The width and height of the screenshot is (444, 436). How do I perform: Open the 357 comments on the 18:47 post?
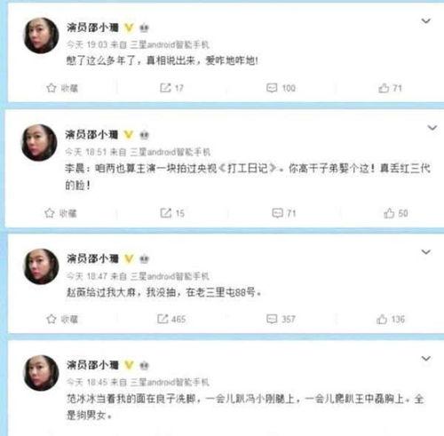tap(281, 319)
